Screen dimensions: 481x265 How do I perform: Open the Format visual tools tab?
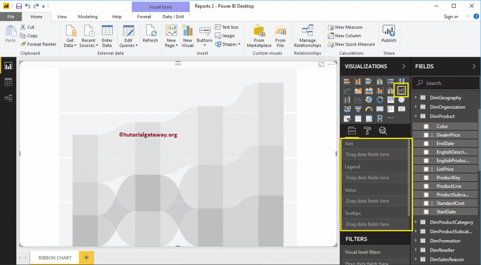click(144, 17)
